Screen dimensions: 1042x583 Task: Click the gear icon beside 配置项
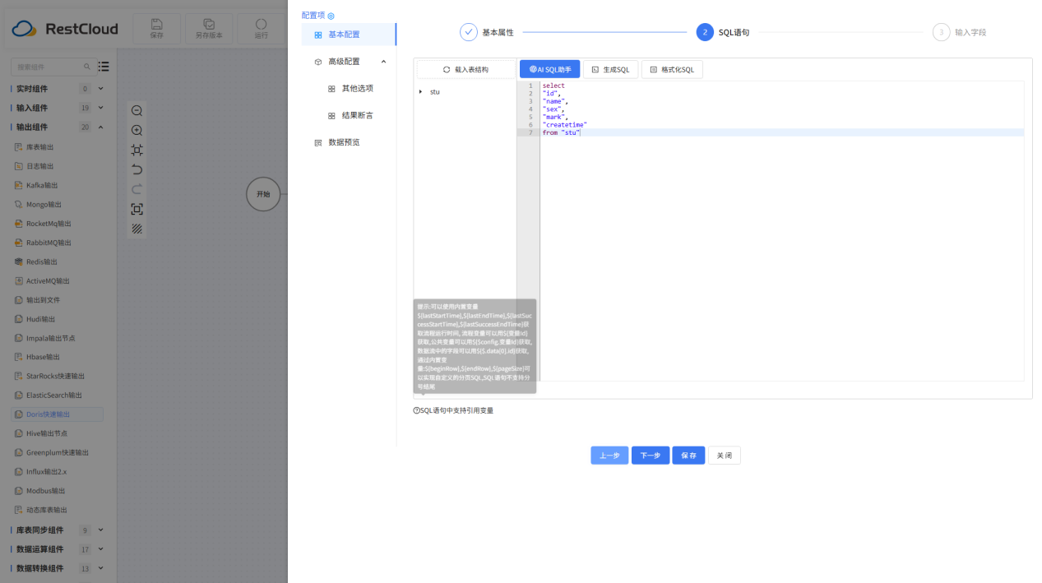331,16
